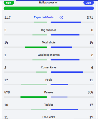Click the blue ball possession bar segment
Viewport: 98px width, 119px height.
pos(76,8)
